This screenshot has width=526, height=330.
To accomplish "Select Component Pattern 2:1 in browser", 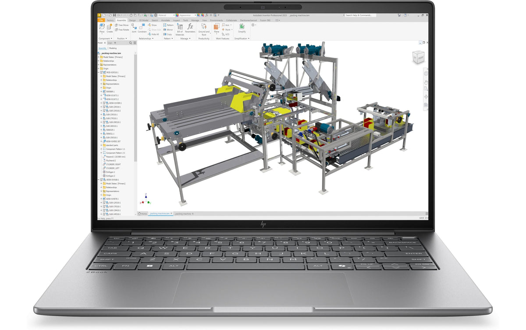I will pyautogui.click(x=114, y=153).
